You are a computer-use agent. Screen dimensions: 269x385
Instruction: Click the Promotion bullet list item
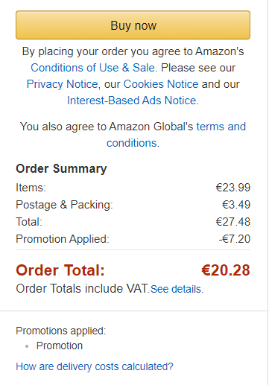[x=60, y=346]
